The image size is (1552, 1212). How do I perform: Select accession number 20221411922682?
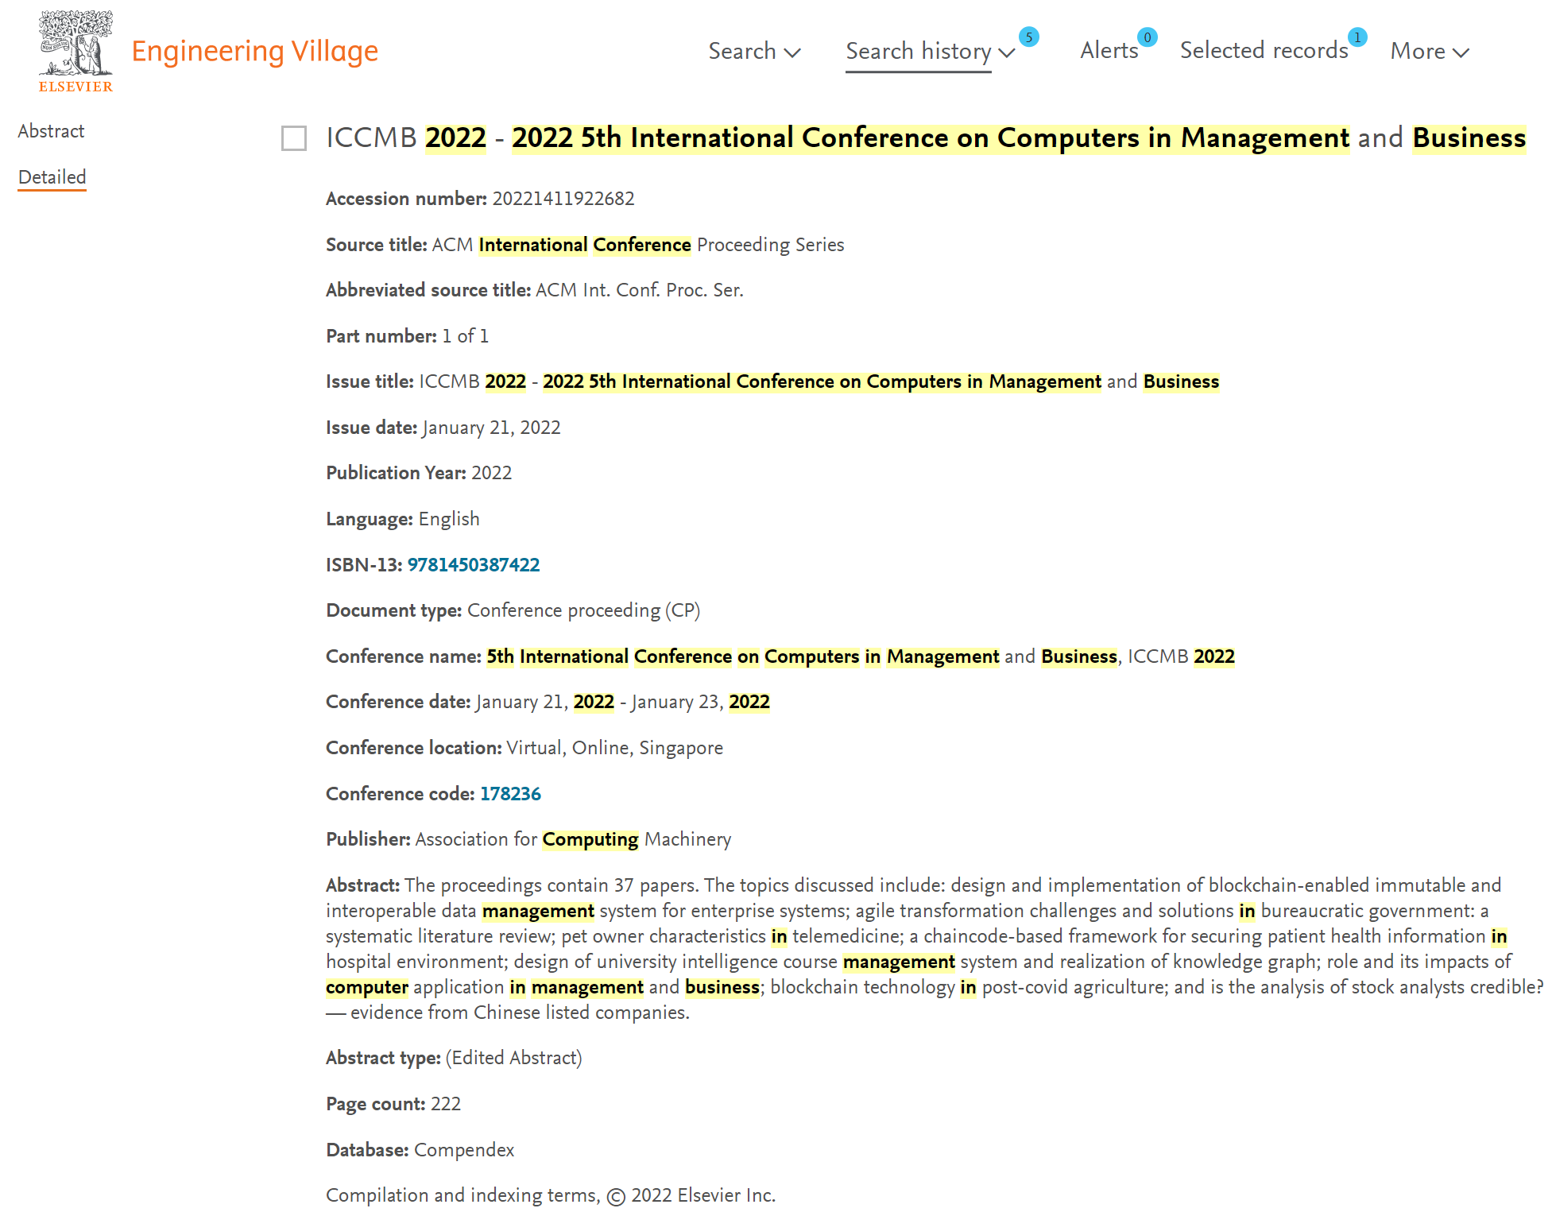(563, 199)
